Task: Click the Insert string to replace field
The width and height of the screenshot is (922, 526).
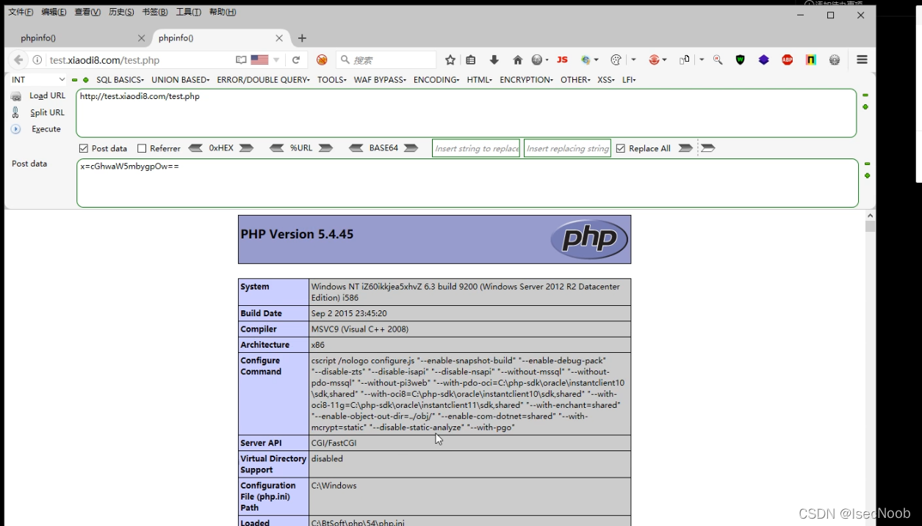Action: (476, 148)
